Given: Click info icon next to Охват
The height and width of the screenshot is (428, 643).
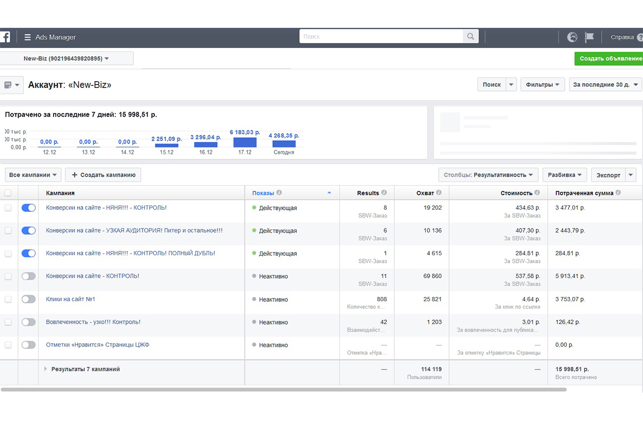Looking at the screenshot, I should (x=439, y=193).
